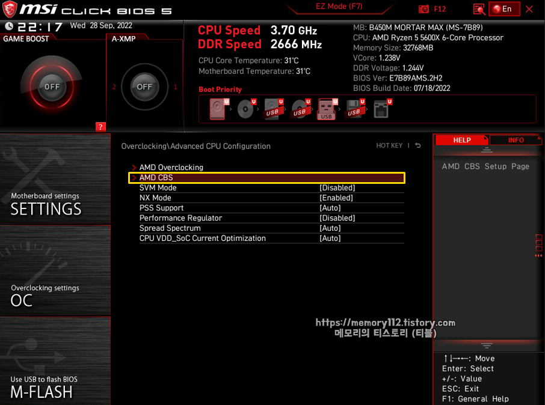Click the breadcrumb Overclocking\Advanced CPU Configuration
The width and height of the screenshot is (545, 405).
pos(196,146)
